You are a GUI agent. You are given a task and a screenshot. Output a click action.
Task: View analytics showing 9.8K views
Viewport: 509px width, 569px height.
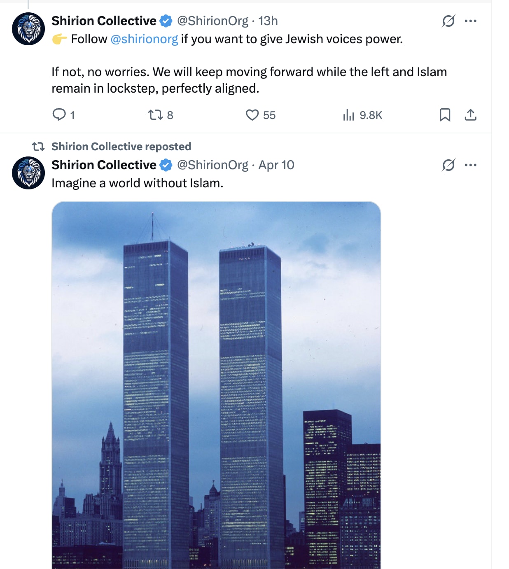[x=362, y=115]
